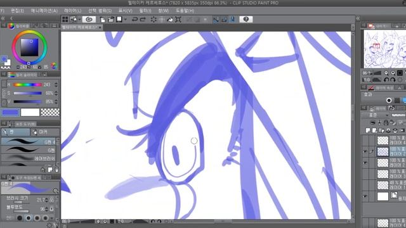Screen dimensions: 406x228
Task: Toggle snap to ruler icon
Action: pyautogui.click(x=216, y=20)
